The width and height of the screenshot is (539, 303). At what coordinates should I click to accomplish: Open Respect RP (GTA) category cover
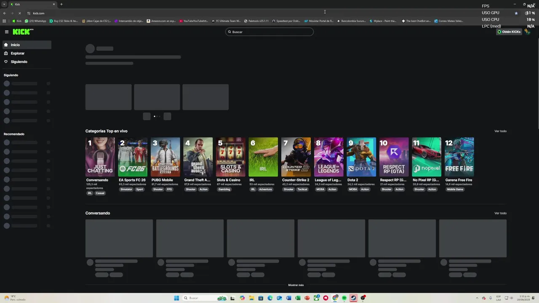(x=394, y=157)
